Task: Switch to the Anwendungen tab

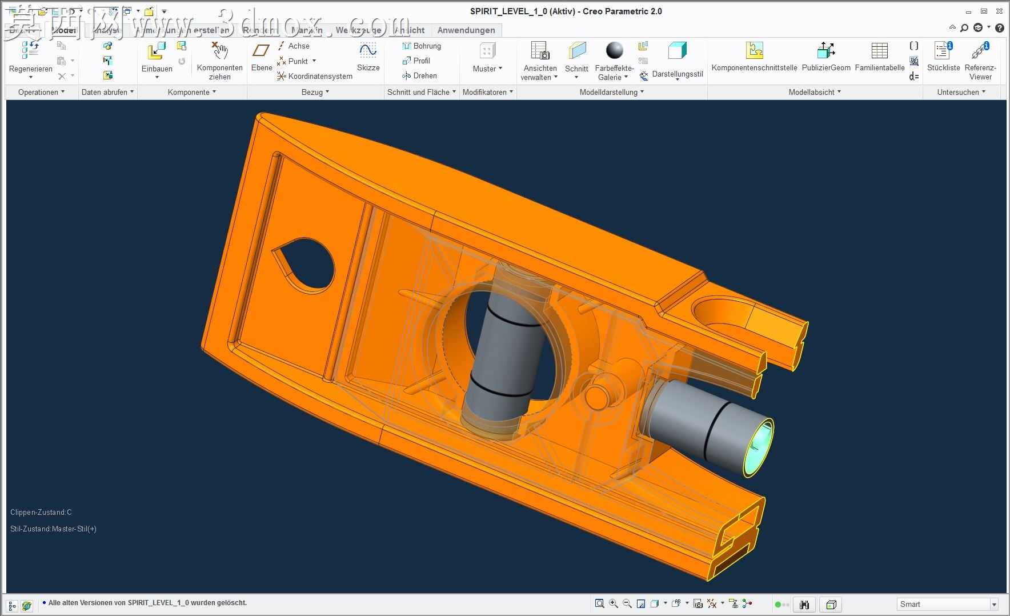Action: pos(466,30)
